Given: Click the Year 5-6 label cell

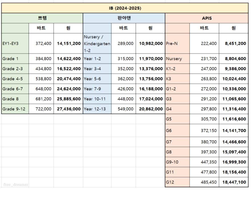Looking at the screenshot, I should coord(97,79).
